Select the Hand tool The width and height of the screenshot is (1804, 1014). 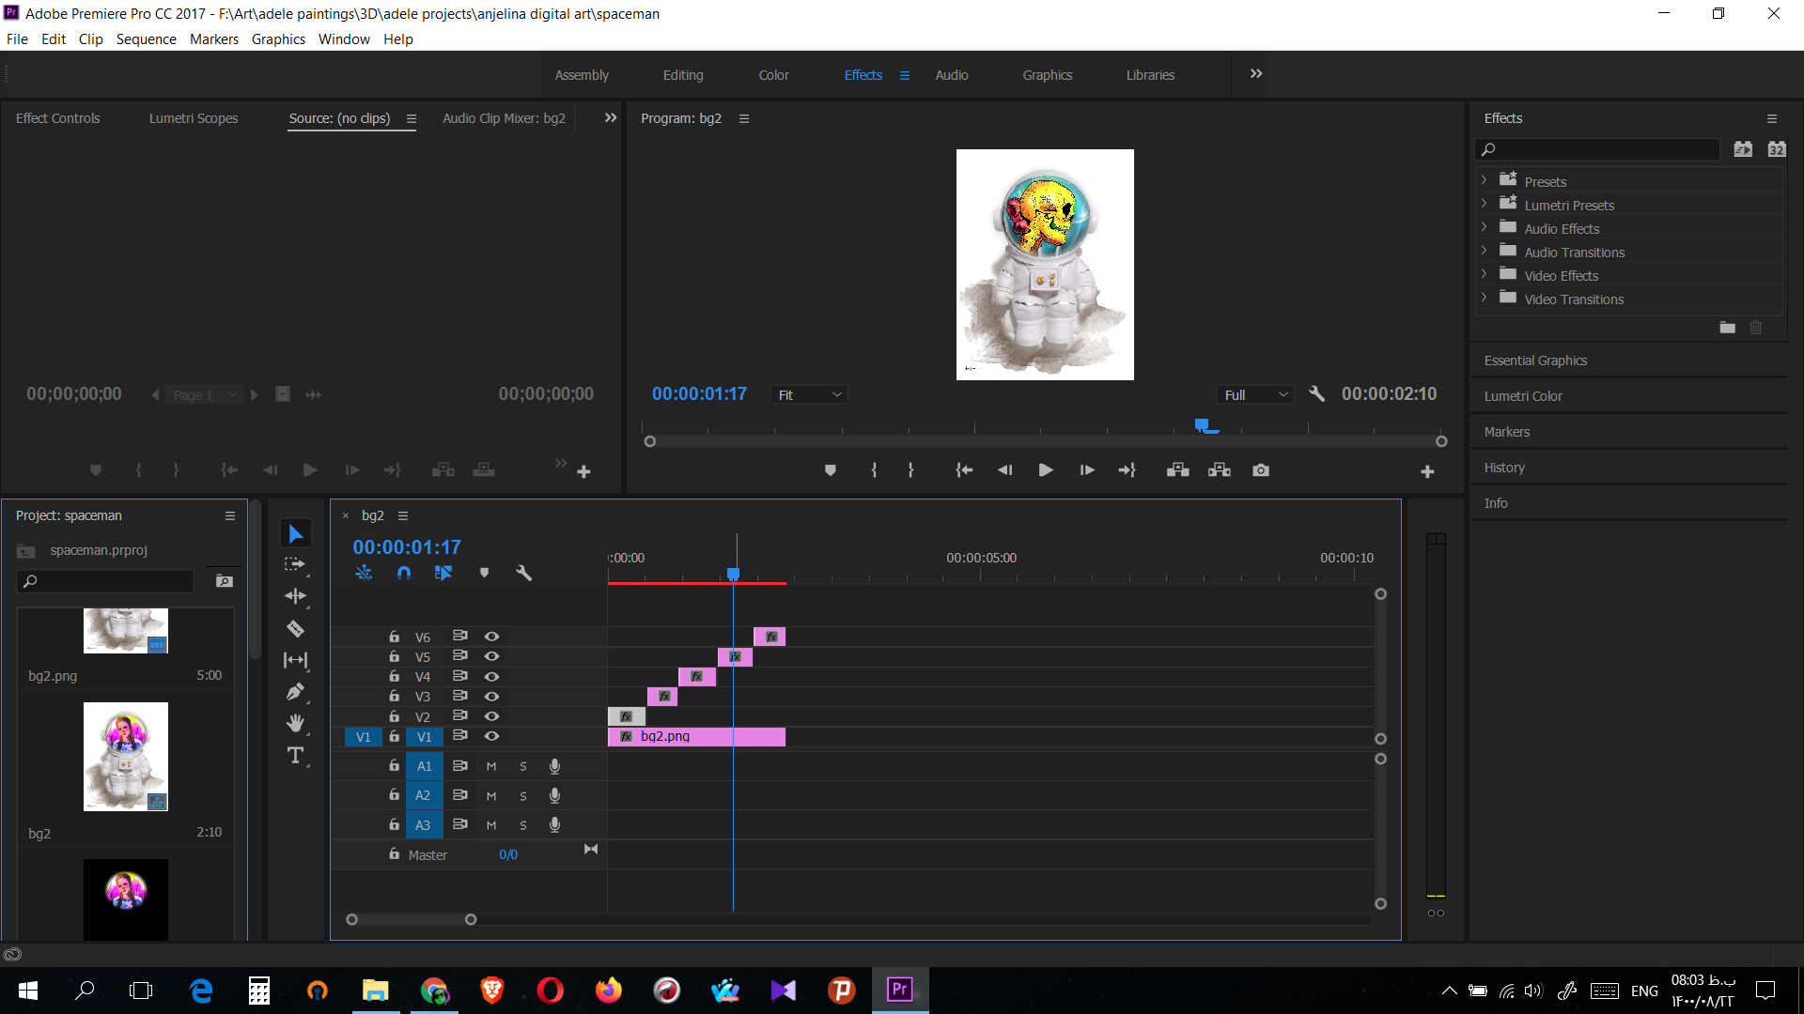click(295, 723)
